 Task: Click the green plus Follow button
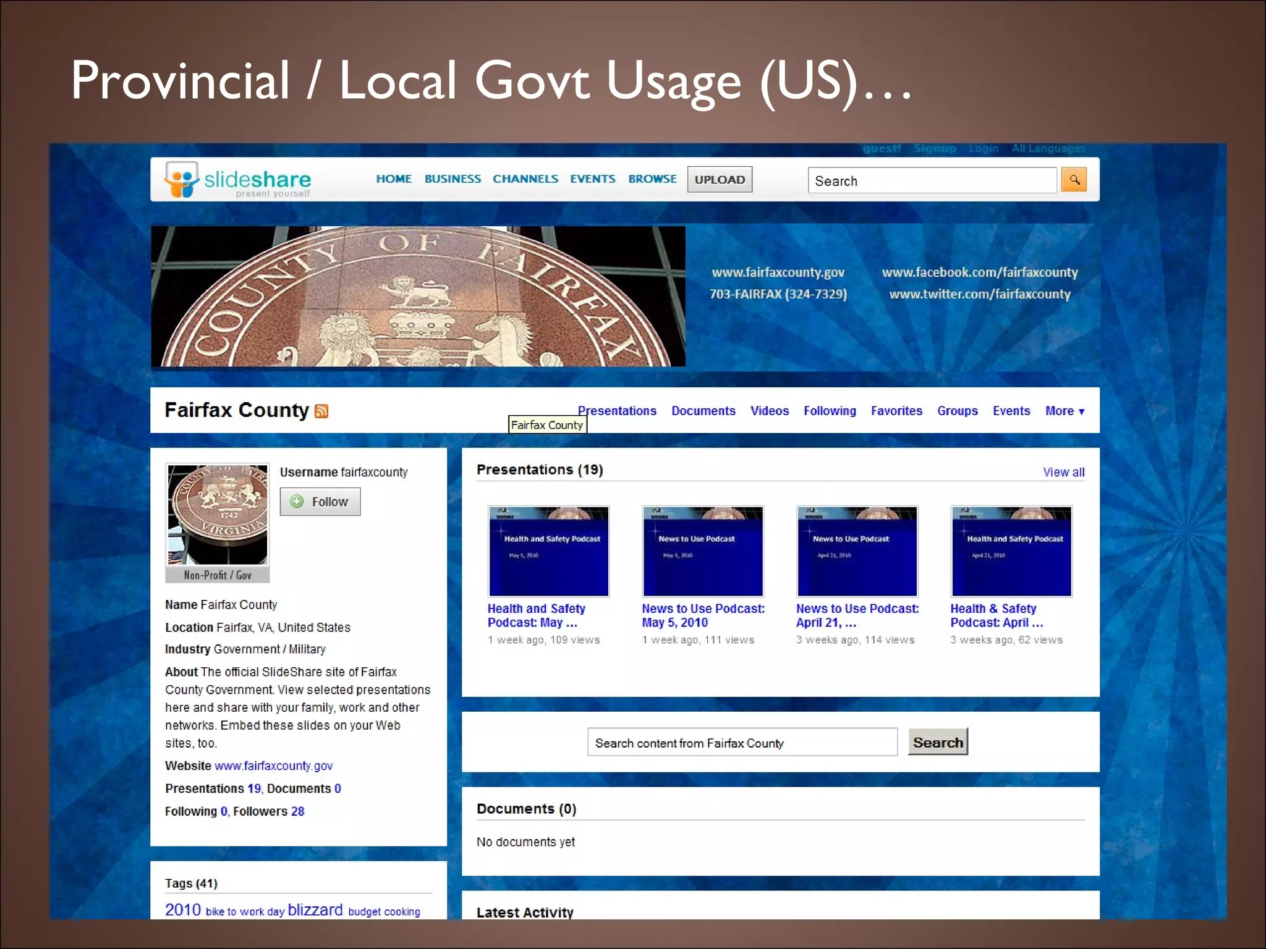coord(320,502)
